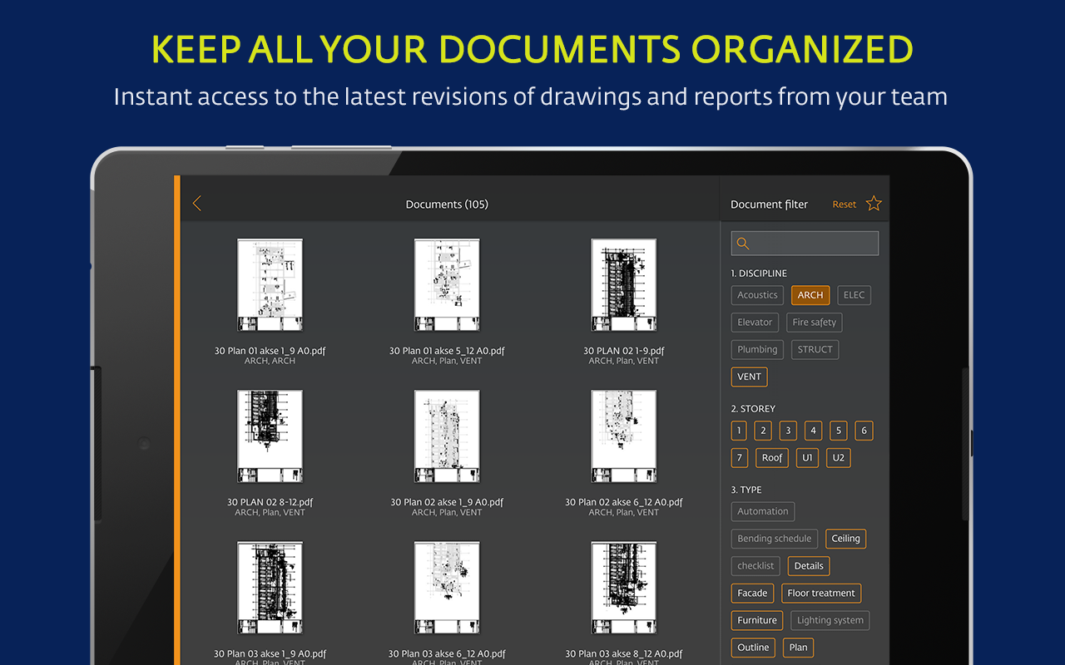This screenshot has width=1065, height=665.
Task: Toggle off the ARCH discipline filter
Action: 810,295
